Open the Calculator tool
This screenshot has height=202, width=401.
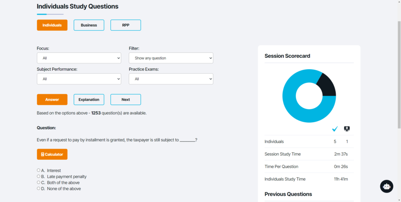pos(52,154)
